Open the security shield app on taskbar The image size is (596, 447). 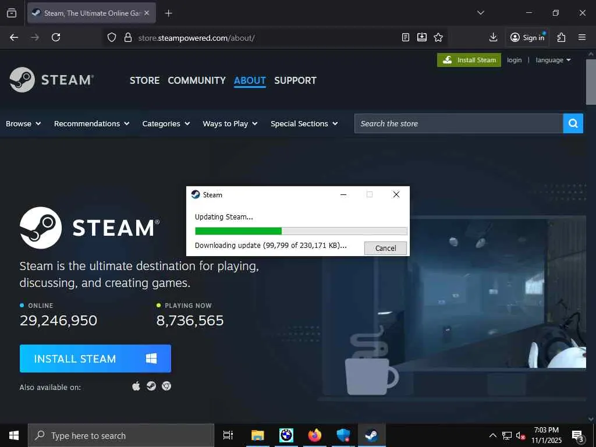click(343, 435)
